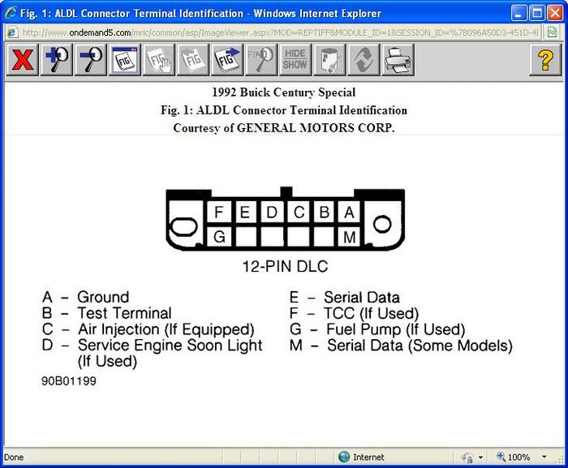Click the '12-PIN DLC' label
568x468 pixels.
(285, 266)
